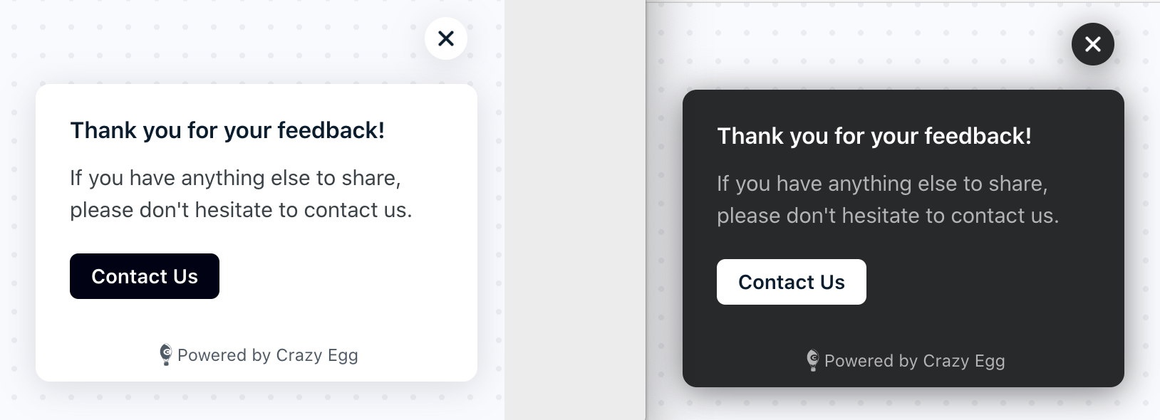
Task: Close the dark feedback popup with the X icon
Action: (x=1093, y=44)
